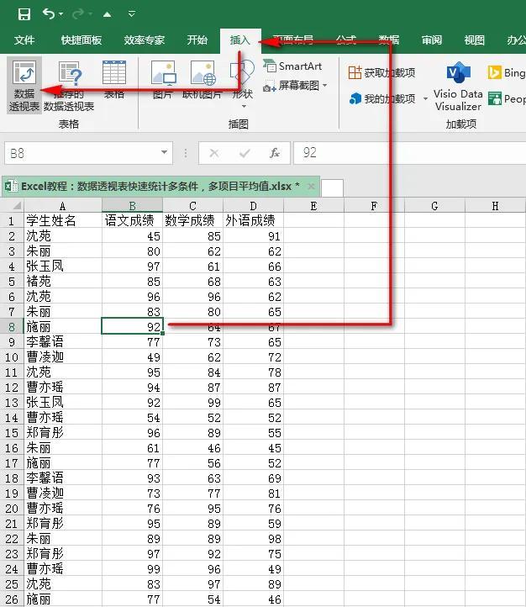Click the Select All corner triangle
Image resolution: width=526 pixels, height=607 pixels.
pyautogui.click(x=17, y=206)
